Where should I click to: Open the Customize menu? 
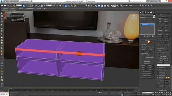pos(77,3)
